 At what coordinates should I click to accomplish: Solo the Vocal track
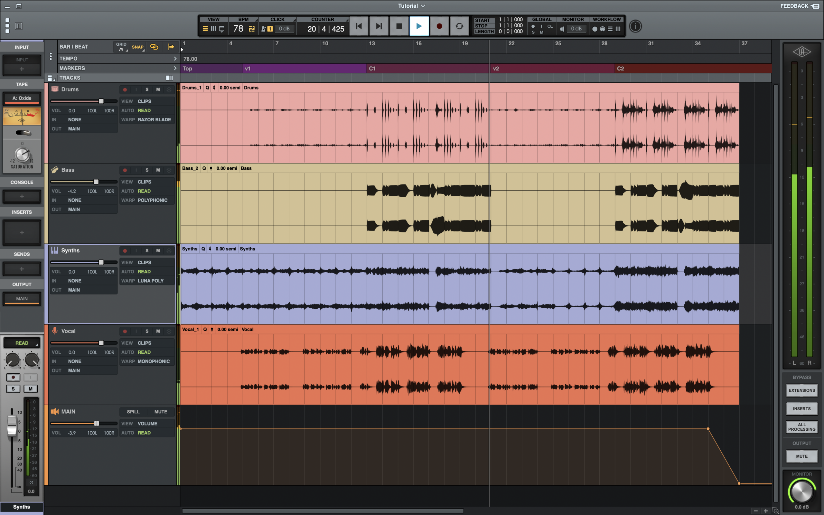click(x=147, y=331)
